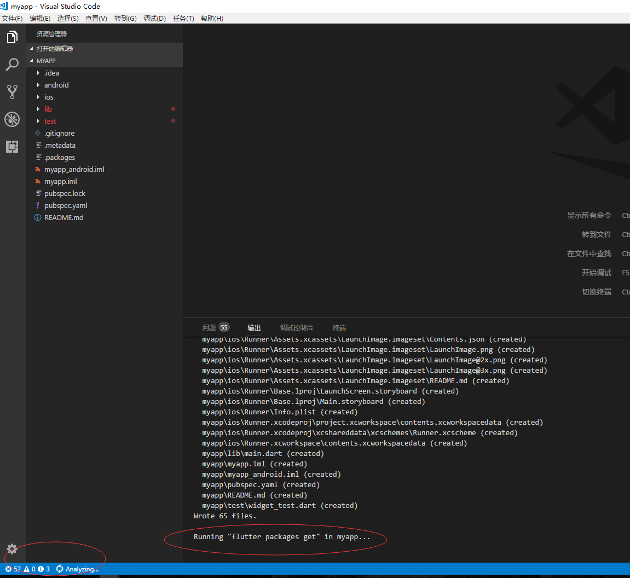
Task: Collapse the MYAPP project section
Action: click(x=31, y=61)
